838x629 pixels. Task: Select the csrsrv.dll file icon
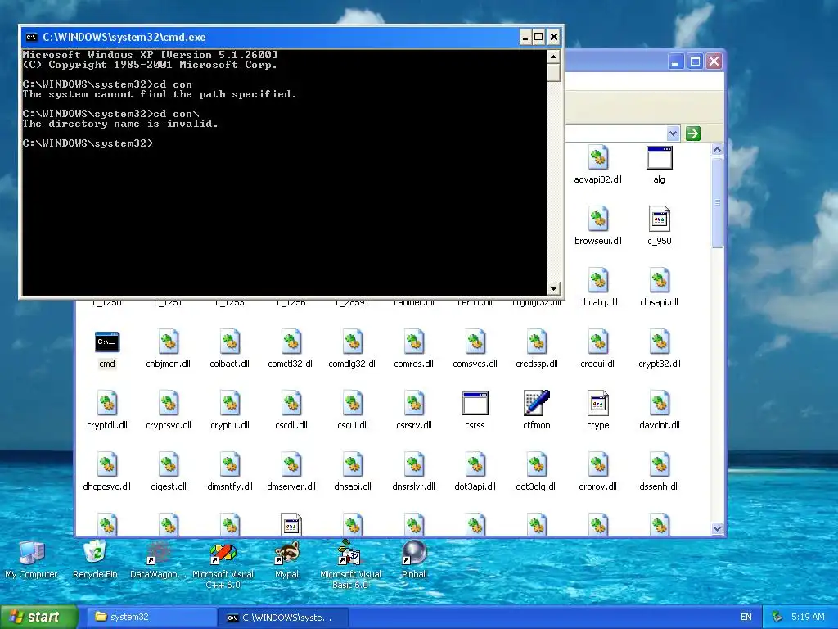point(413,404)
